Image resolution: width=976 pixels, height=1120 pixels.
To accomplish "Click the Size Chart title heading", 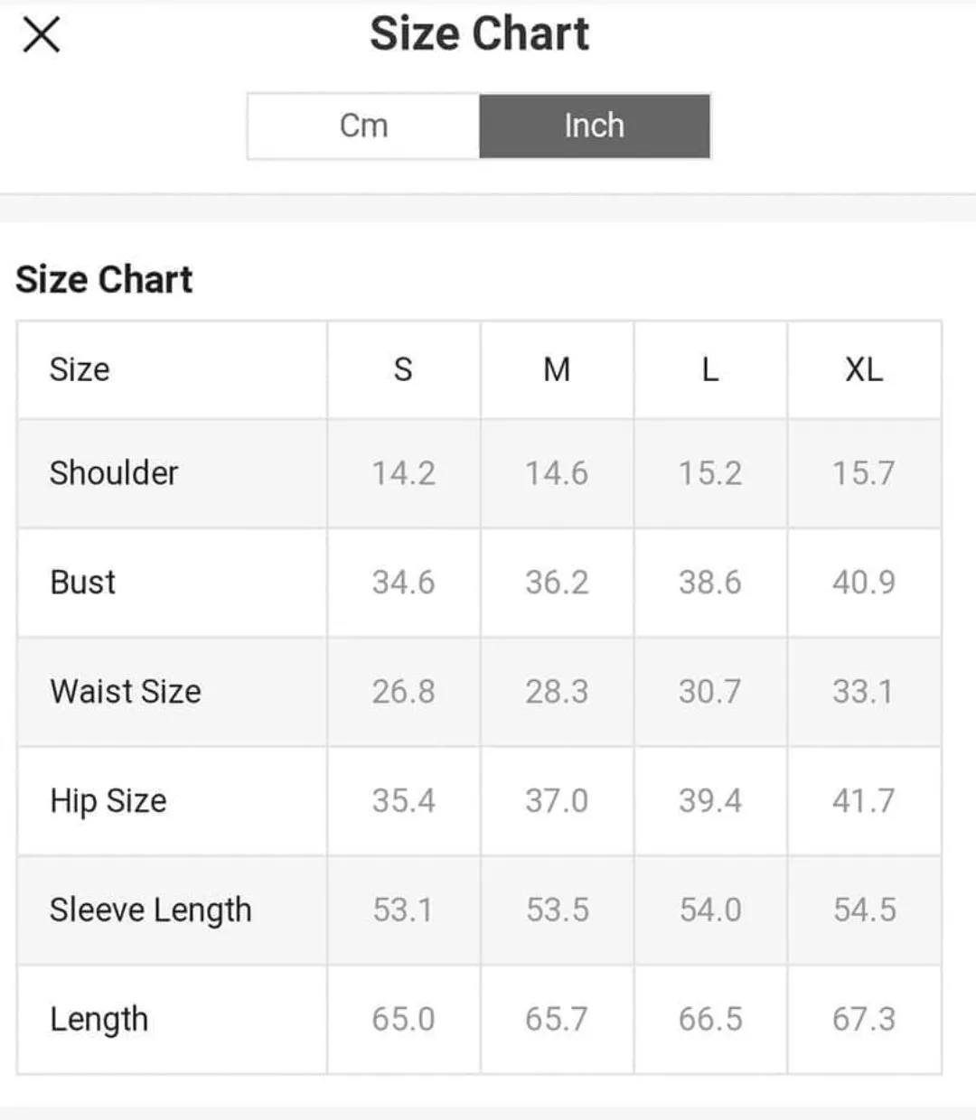I will pyautogui.click(x=480, y=34).
